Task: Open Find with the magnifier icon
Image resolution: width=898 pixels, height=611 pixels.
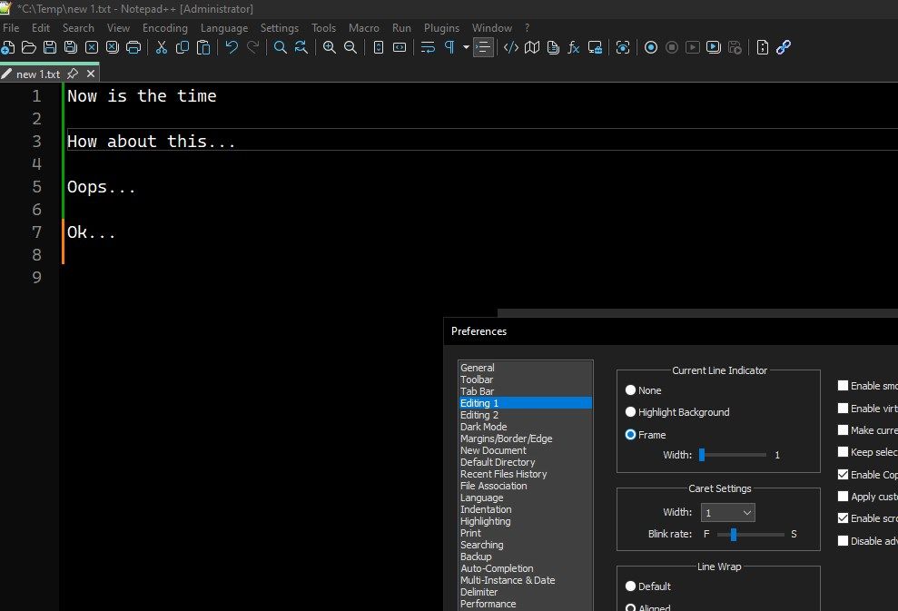Action: [281, 47]
